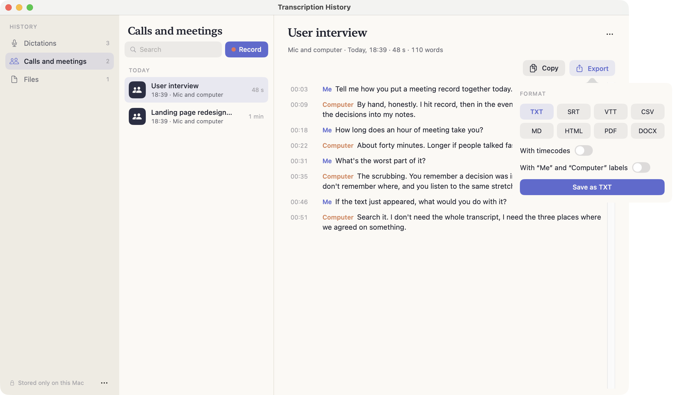Click the 00:18 timestamp
This screenshot has width=679, height=395.
tap(299, 130)
